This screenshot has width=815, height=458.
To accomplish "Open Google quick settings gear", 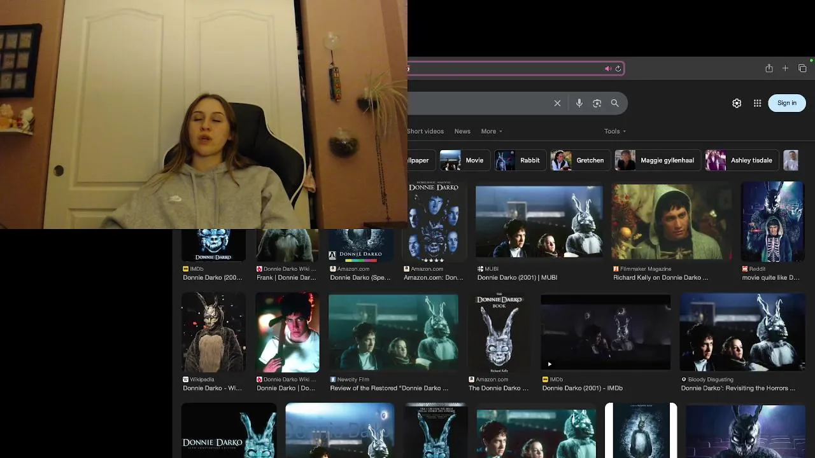I will point(737,103).
